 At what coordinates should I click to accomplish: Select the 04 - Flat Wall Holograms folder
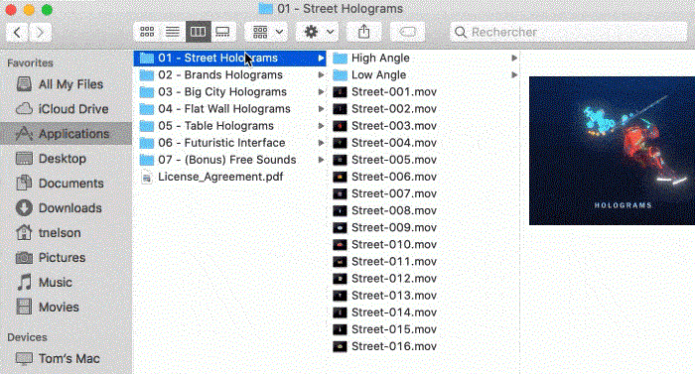[229, 109]
